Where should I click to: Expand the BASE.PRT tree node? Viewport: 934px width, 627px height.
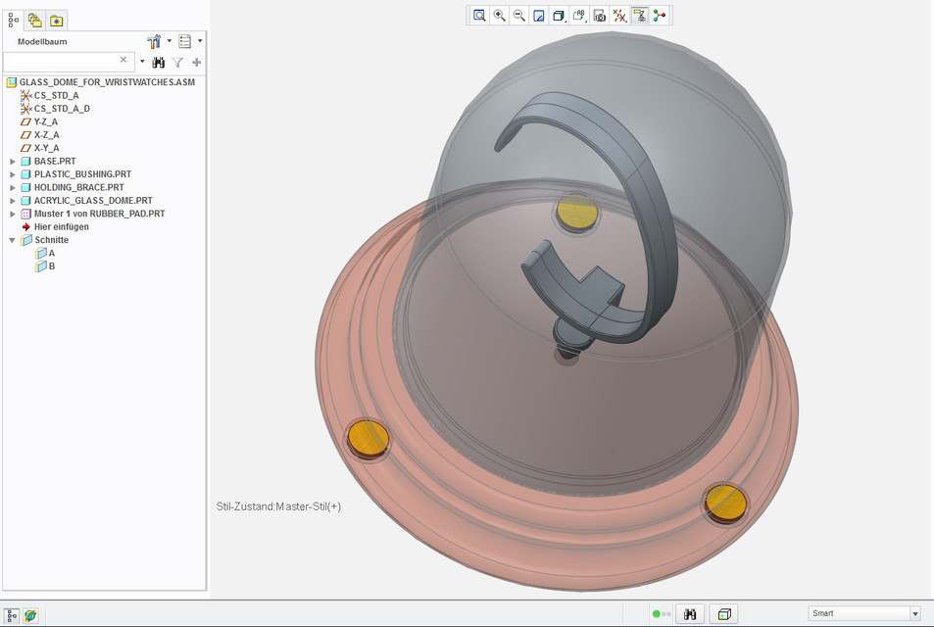click(13, 161)
